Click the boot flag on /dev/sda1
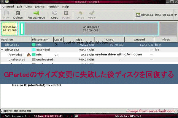 click(158, 45)
